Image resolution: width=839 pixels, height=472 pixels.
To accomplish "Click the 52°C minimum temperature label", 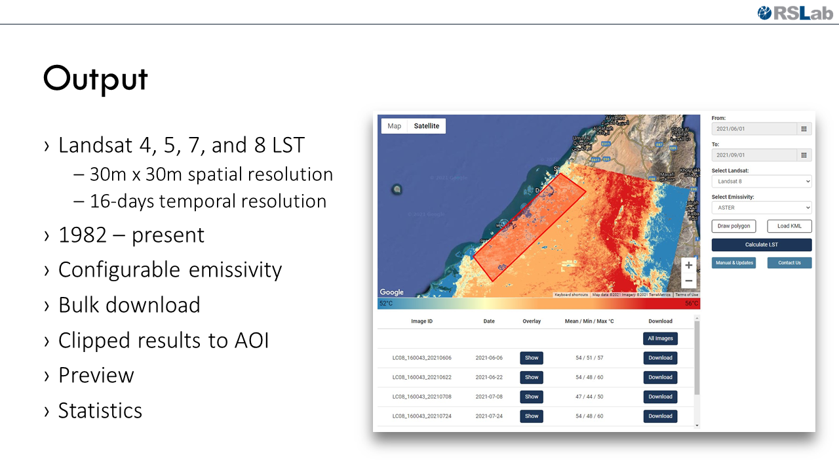I will click(x=385, y=304).
